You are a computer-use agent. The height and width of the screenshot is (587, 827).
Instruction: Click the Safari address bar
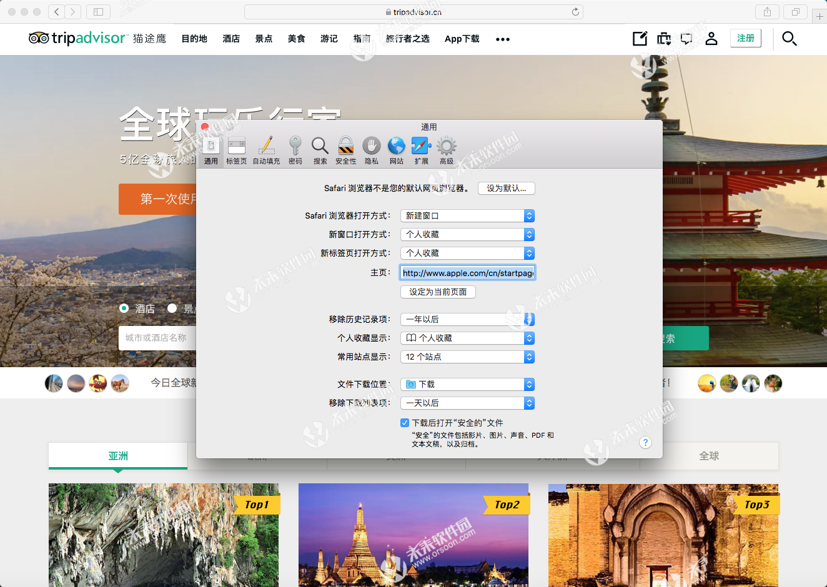pos(413,12)
